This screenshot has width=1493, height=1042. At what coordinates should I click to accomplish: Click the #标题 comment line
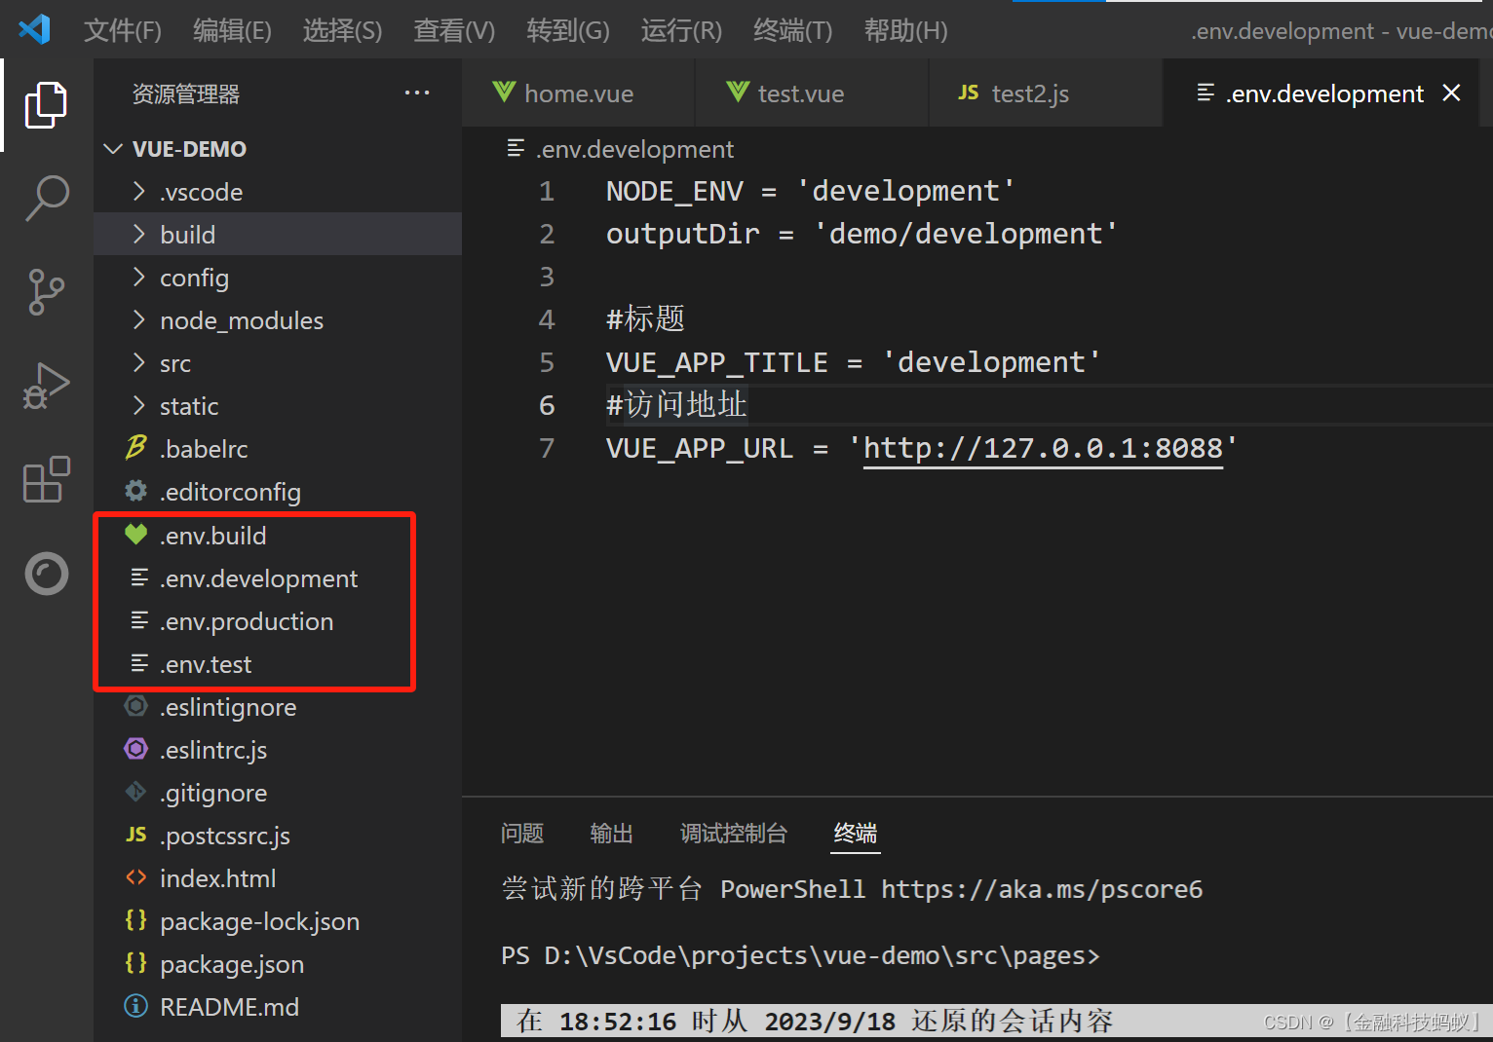[x=645, y=319]
